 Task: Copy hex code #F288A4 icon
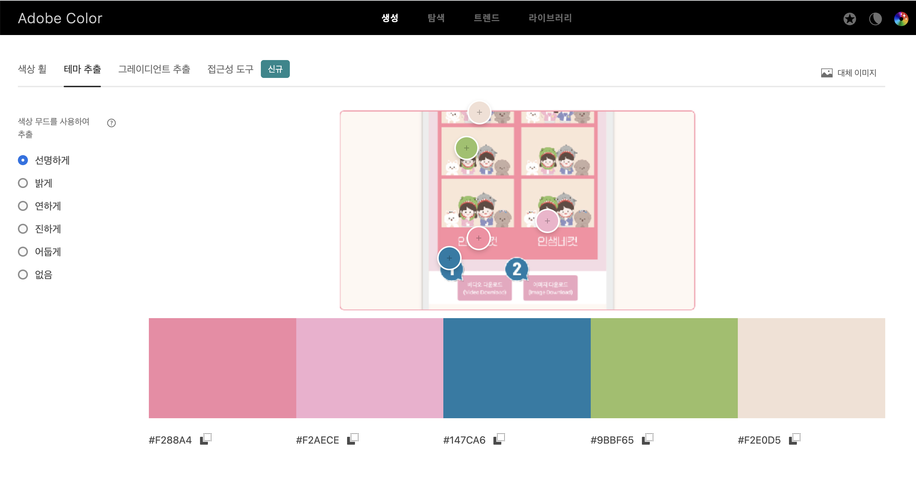point(206,439)
